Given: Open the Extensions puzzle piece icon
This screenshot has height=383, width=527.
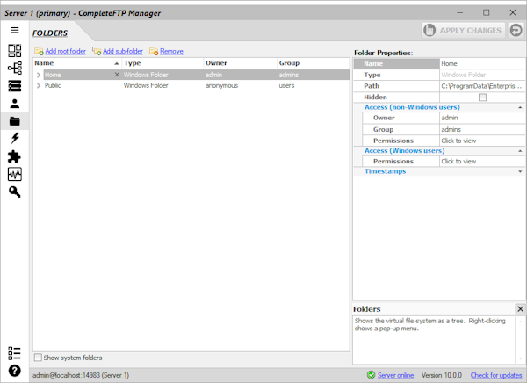Looking at the screenshot, I should (x=14, y=156).
